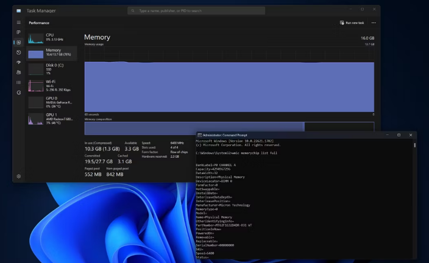Screen dimensions: 429x263
Task: Select the Wi-Fi performance entry
Action: click(x=51, y=86)
